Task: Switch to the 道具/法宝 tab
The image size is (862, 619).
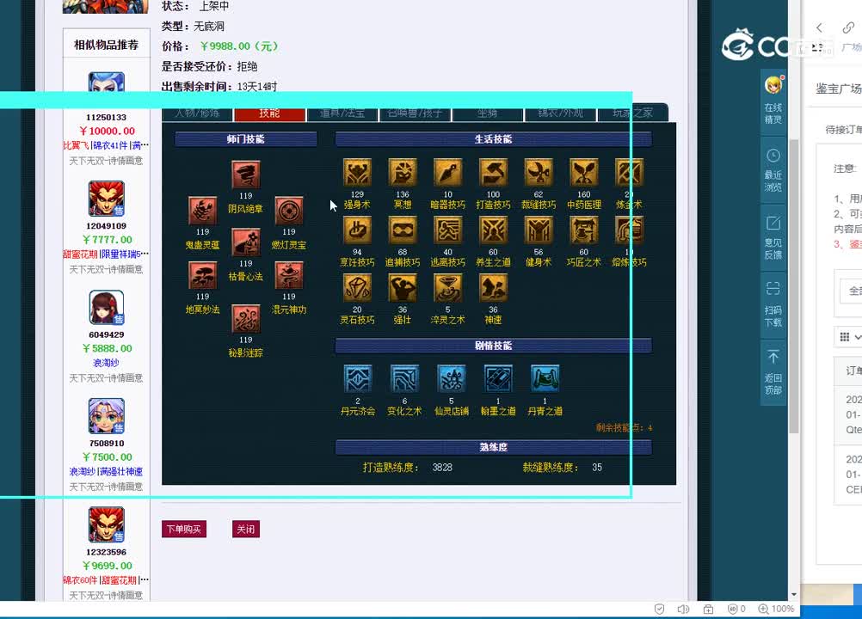Action: [x=342, y=113]
